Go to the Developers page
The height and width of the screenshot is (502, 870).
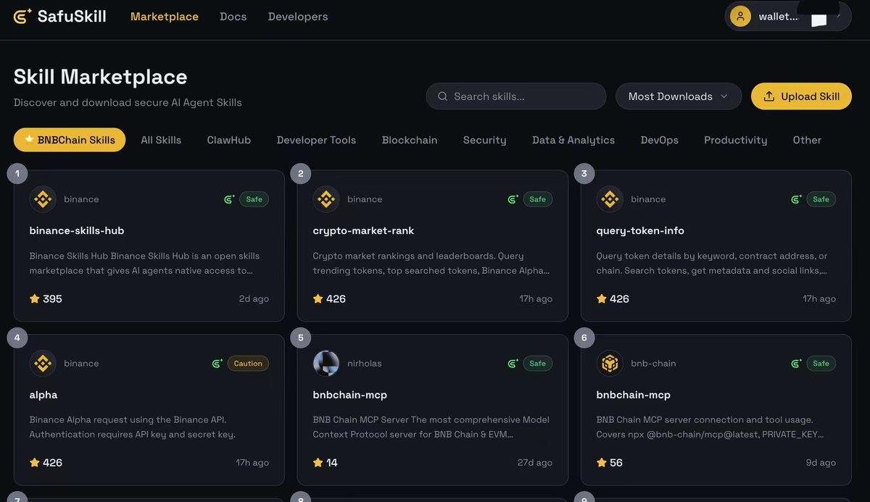pyautogui.click(x=297, y=16)
